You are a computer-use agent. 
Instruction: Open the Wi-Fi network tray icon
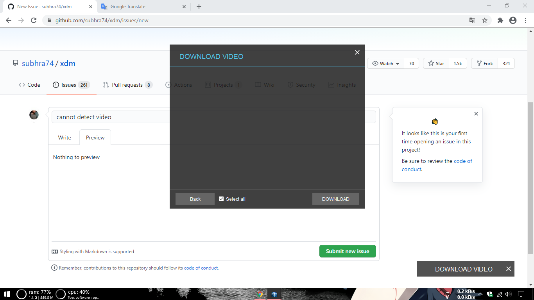click(500, 294)
